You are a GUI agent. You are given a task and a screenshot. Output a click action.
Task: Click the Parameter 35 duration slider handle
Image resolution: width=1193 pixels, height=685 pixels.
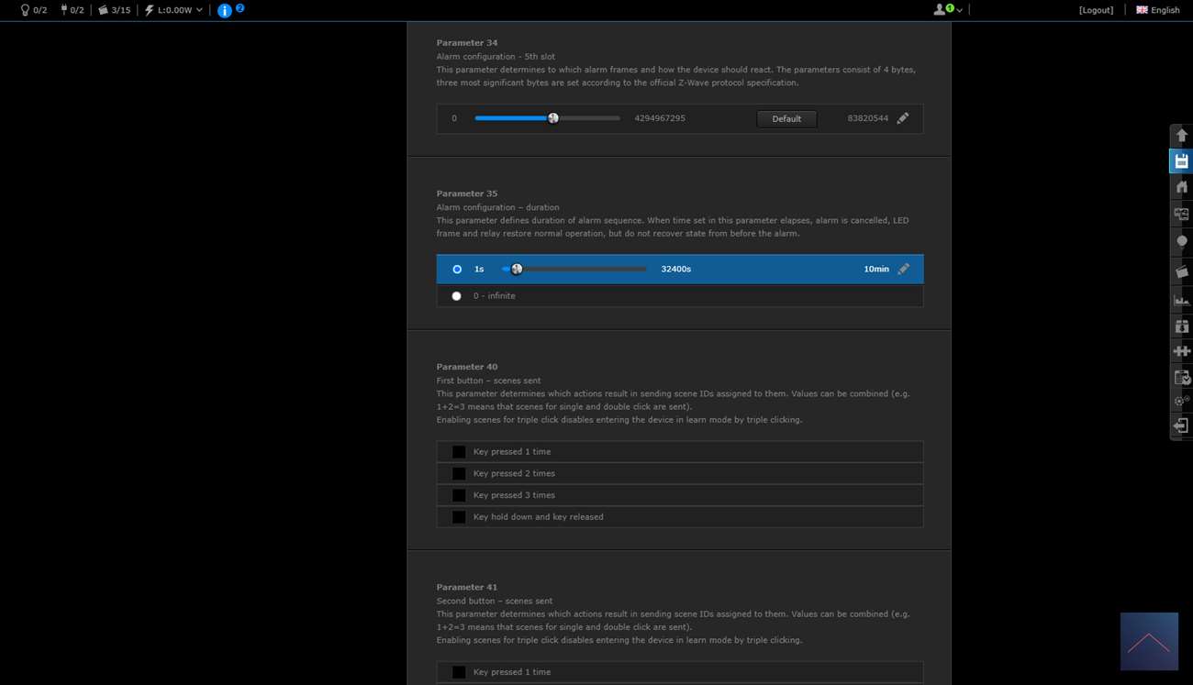517,270
